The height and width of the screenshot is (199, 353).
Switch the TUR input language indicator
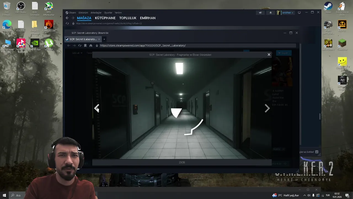click(x=328, y=195)
